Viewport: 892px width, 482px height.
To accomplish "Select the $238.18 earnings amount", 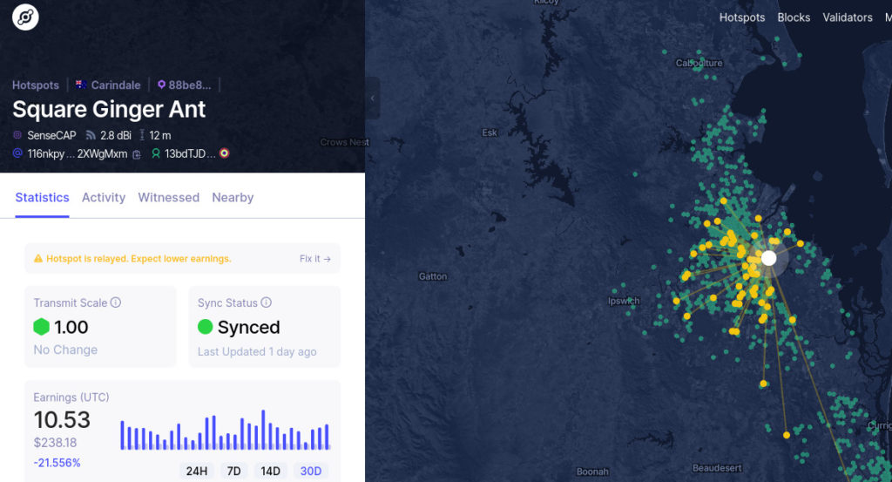I will (x=55, y=443).
